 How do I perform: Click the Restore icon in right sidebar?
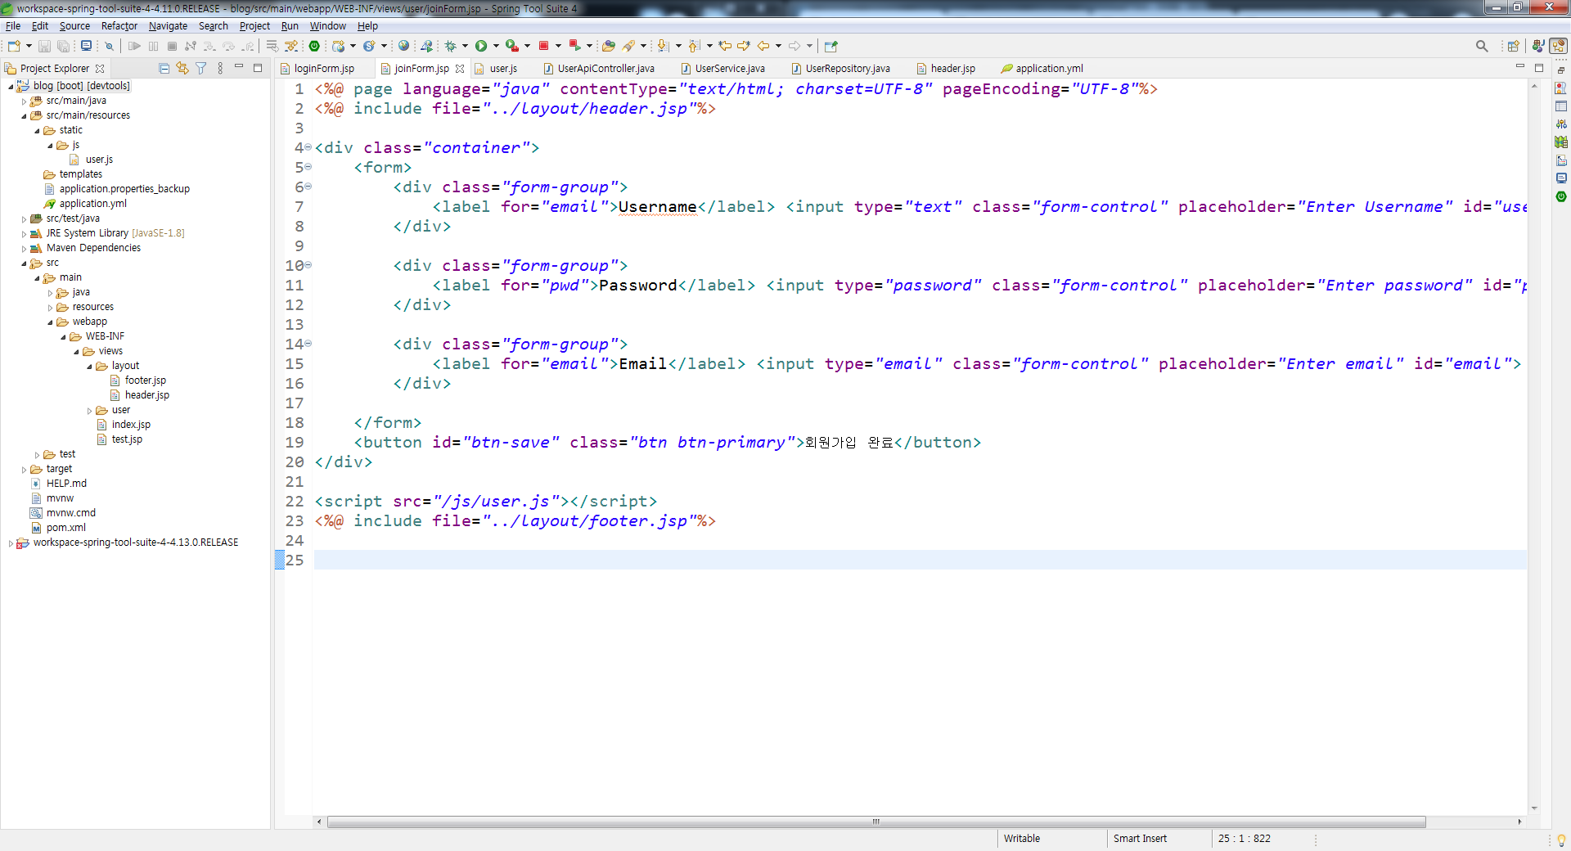point(1561,70)
